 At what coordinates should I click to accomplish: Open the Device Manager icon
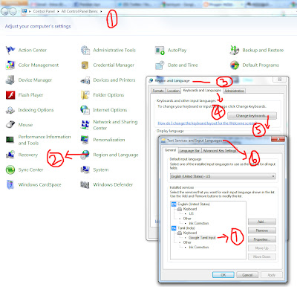point(10,80)
